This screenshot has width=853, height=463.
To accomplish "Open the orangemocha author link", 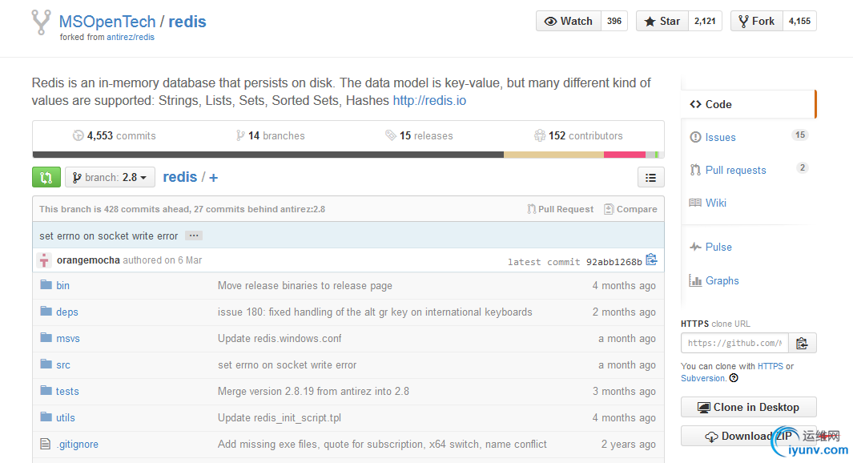I will tap(88, 260).
